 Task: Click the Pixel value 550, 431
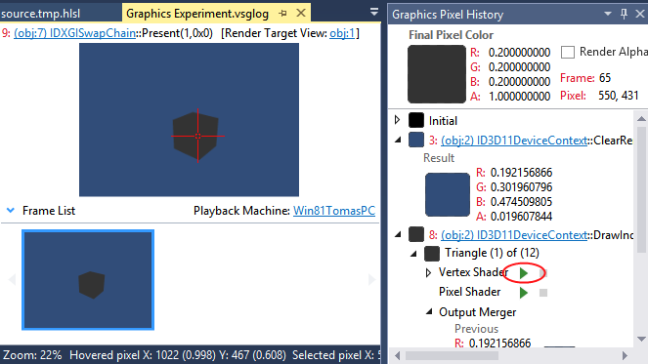coord(619,96)
